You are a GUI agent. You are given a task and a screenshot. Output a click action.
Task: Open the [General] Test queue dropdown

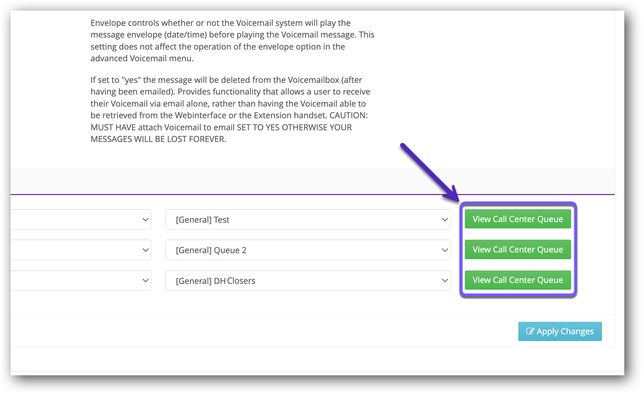coord(308,220)
